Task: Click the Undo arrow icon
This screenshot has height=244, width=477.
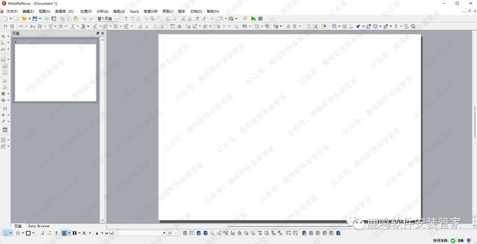Action: pos(84,19)
